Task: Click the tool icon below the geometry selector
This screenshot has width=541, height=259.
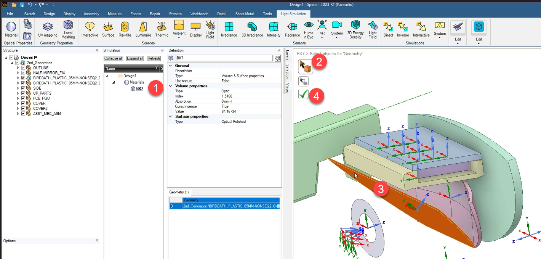Action: pyautogui.click(x=303, y=81)
